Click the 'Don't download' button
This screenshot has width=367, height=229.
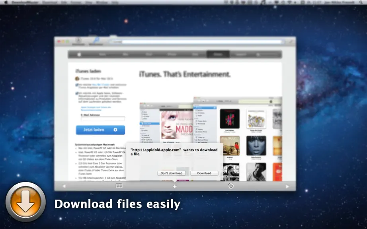tap(172, 173)
